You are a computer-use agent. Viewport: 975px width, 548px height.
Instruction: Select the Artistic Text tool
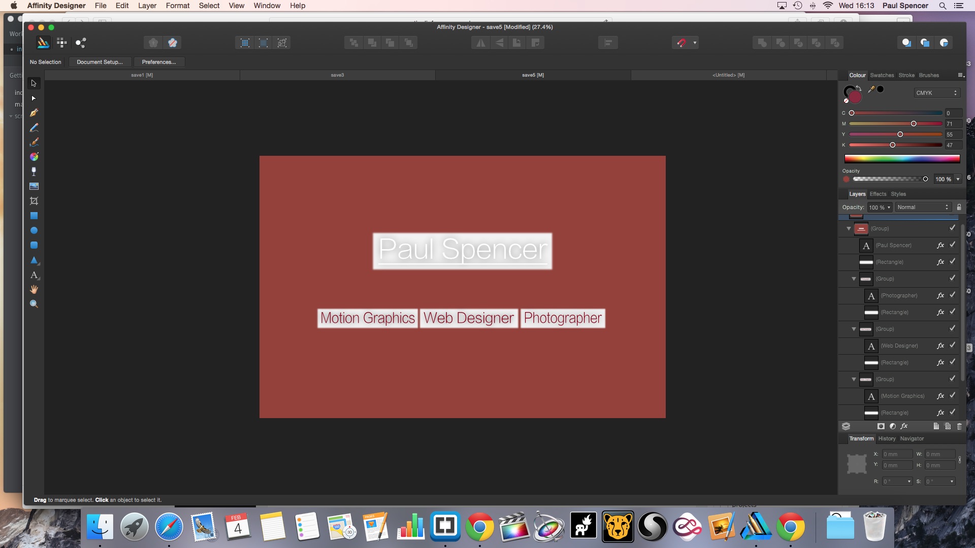tap(34, 275)
